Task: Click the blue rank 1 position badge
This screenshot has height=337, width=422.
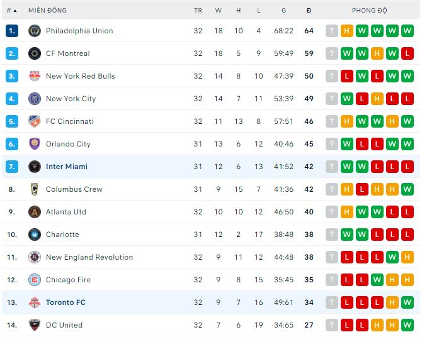Action: coord(12,31)
